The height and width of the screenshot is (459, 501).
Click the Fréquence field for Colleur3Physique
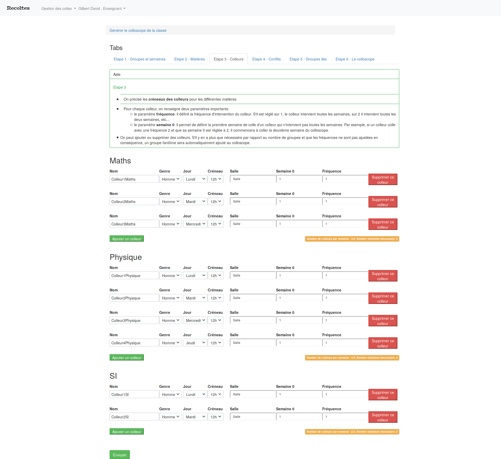click(x=345, y=320)
